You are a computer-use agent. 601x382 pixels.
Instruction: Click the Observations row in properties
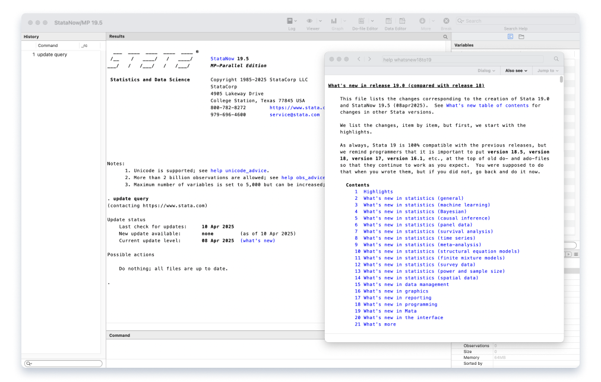pos(515,346)
